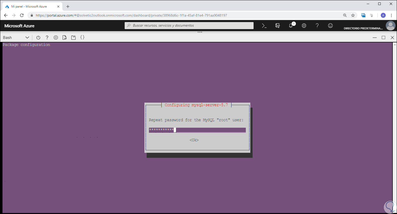Minimize the Cloud Shell panel
Viewport: 397px width, 214px height.
[375, 38]
